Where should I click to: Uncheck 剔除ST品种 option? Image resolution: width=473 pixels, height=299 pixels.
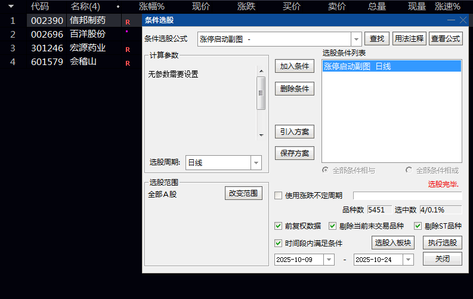point(418,226)
